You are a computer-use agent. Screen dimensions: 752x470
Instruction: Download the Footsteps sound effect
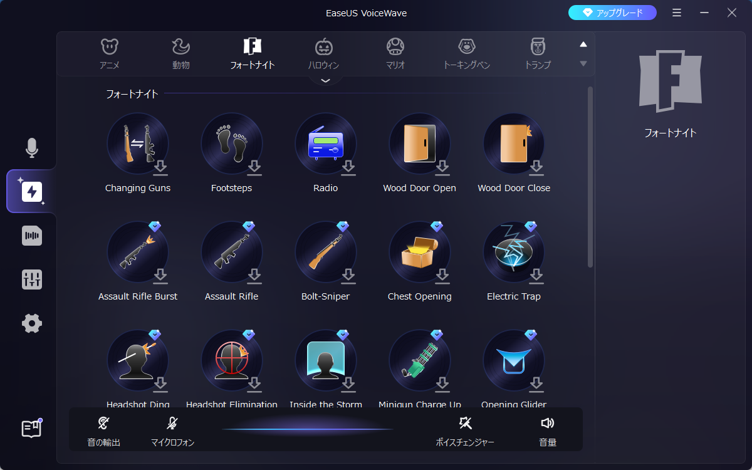click(254, 167)
